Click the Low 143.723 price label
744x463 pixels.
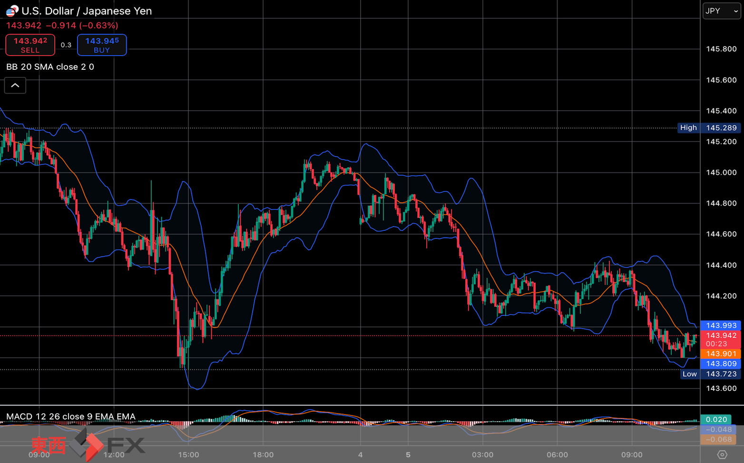[x=711, y=374]
